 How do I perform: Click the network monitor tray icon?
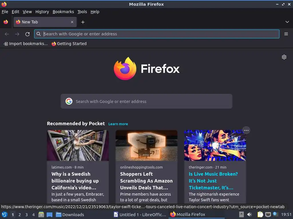pos(268,214)
